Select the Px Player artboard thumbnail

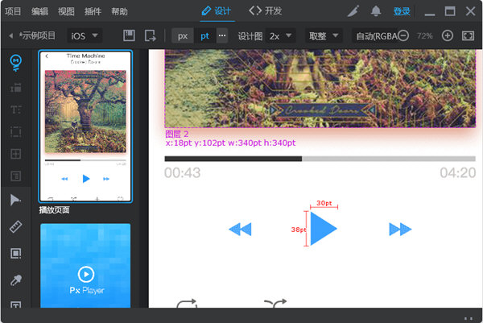pos(85,267)
